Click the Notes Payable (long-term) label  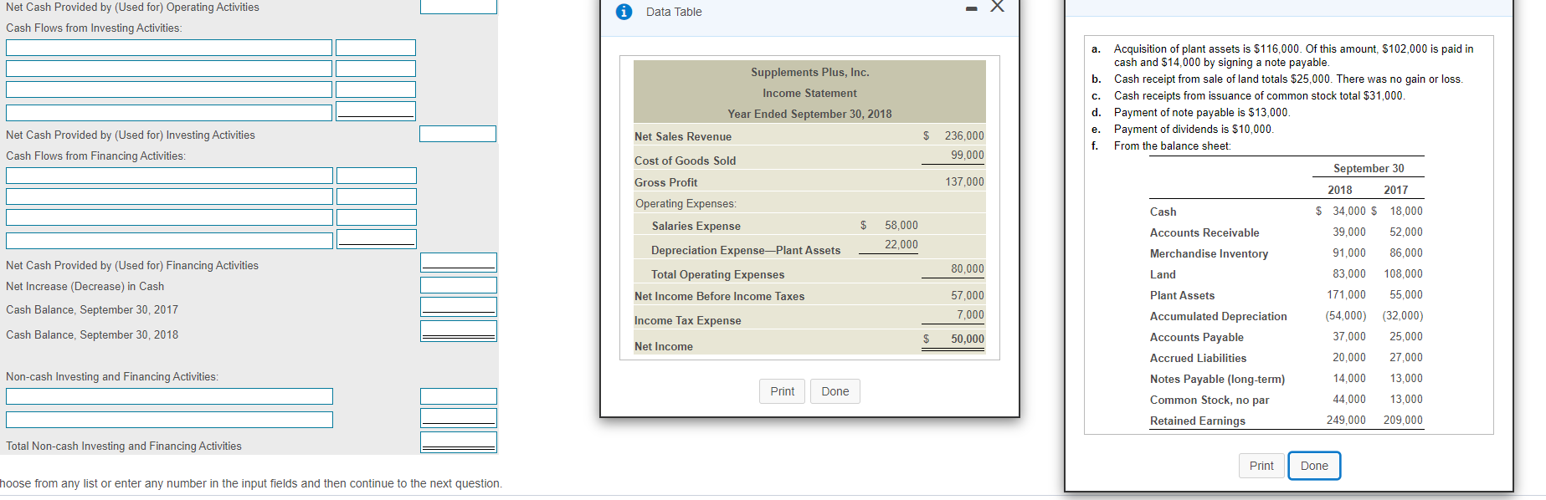(x=1217, y=379)
